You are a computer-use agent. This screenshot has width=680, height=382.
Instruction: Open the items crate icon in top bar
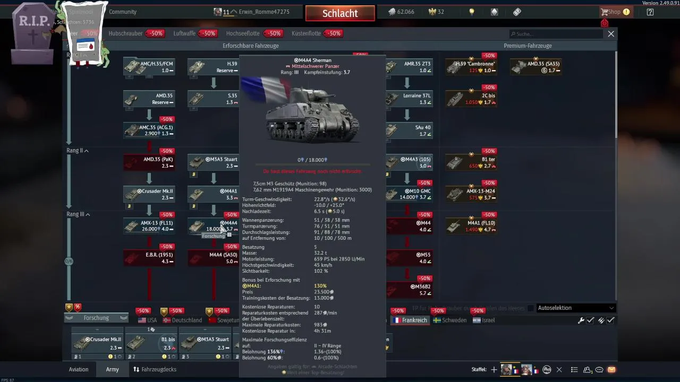coord(495,12)
